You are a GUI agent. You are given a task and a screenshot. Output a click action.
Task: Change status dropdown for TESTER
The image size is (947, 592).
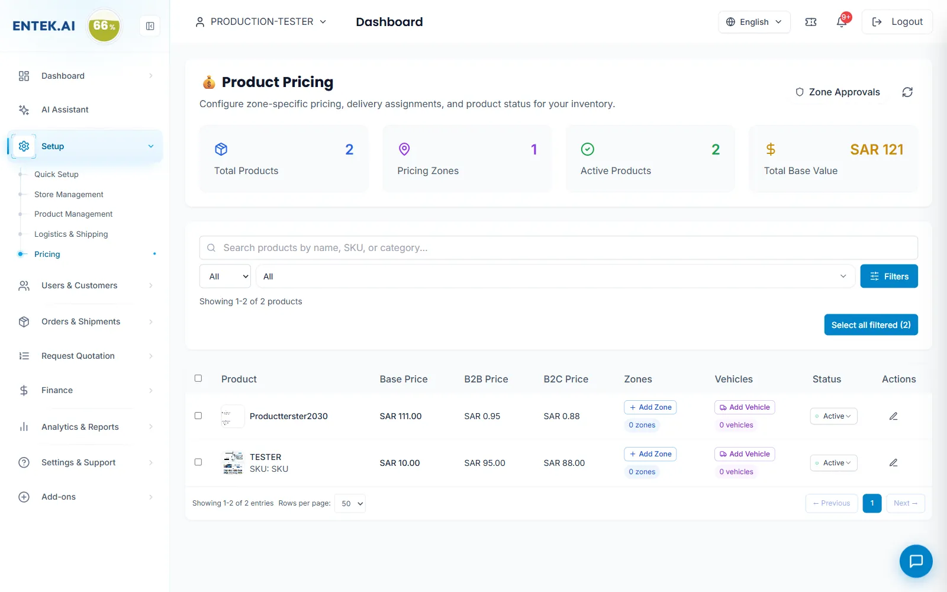click(833, 463)
